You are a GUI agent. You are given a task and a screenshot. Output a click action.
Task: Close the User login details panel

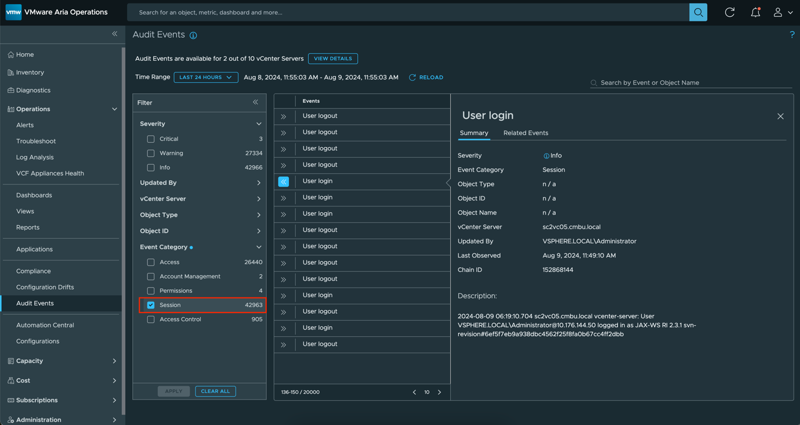[x=780, y=117]
